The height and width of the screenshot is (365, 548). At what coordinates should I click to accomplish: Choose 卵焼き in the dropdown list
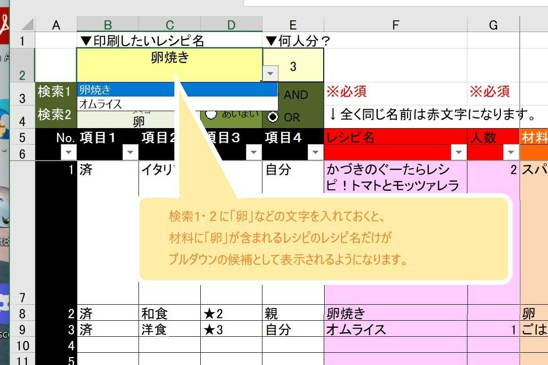pyautogui.click(x=177, y=90)
